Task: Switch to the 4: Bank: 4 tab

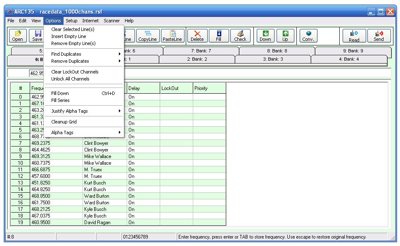Action: (349, 59)
